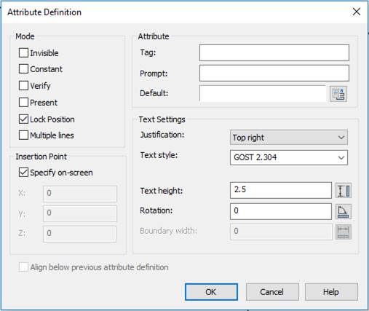This screenshot has height=311, width=369.
Task: Open Help for this dialog
Action: 331,292
